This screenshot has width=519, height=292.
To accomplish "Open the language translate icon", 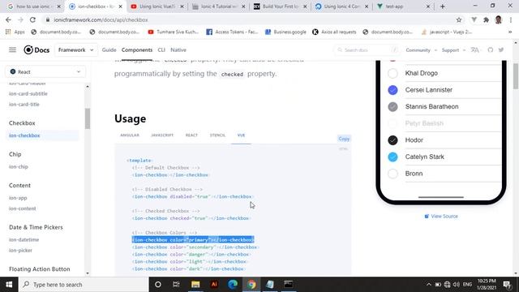I will [x=475, y=50].
